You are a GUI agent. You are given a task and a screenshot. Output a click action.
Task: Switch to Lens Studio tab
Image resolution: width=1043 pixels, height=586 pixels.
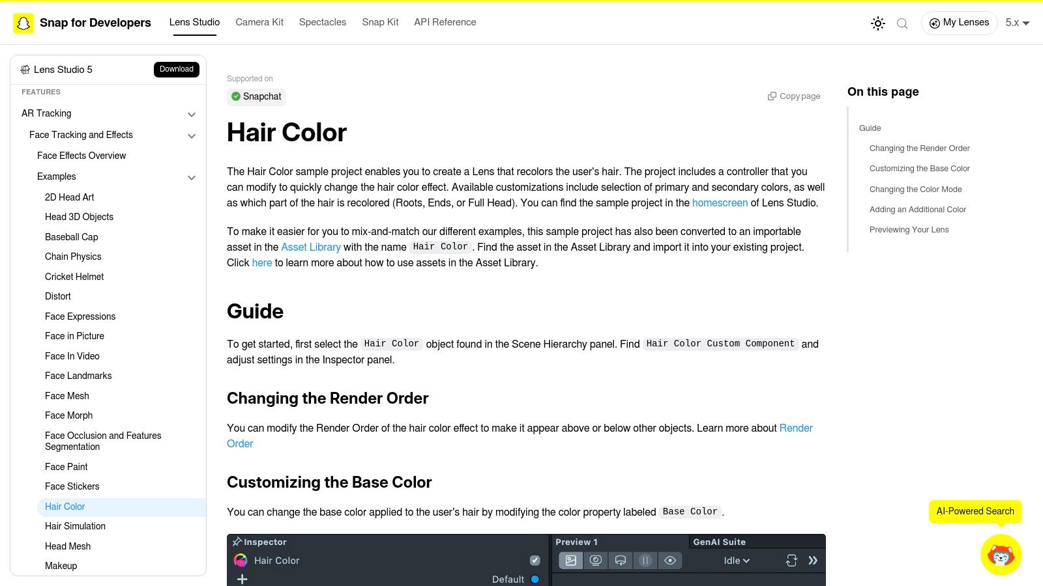coord(194,22)
